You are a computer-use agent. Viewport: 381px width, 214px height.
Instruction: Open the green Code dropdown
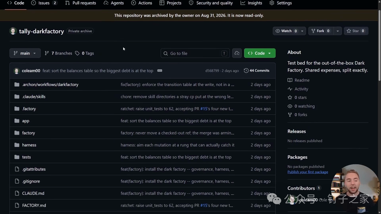pos(260,53)
